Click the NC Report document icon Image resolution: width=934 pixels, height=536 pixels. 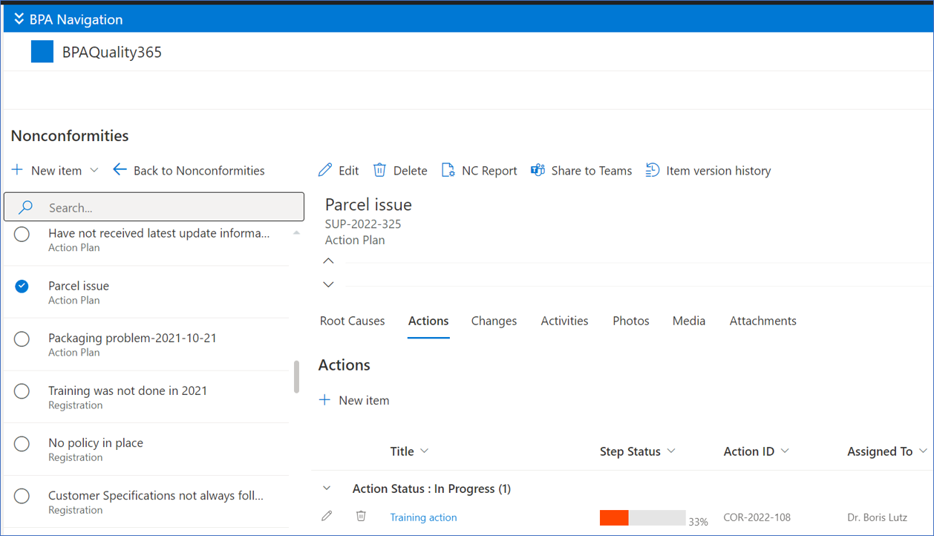pyautogui.click(x=448, y=170)
